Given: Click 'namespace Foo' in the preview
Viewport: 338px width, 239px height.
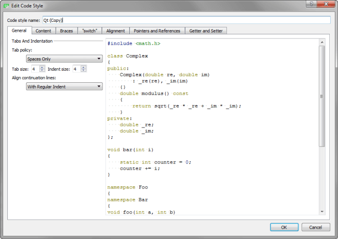Looking at the screenshot, I should pyautogui.click(x=127, y=187).
